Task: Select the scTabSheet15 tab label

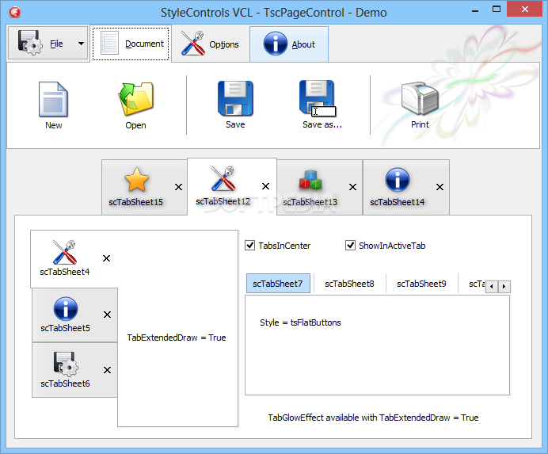Action: [x=136, y=202]
